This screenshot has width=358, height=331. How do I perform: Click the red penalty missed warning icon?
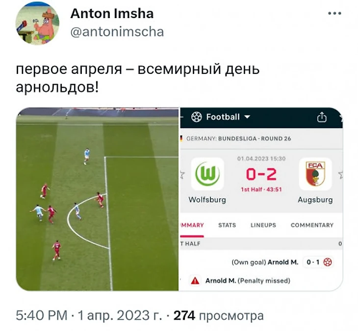tap(195, 281)
